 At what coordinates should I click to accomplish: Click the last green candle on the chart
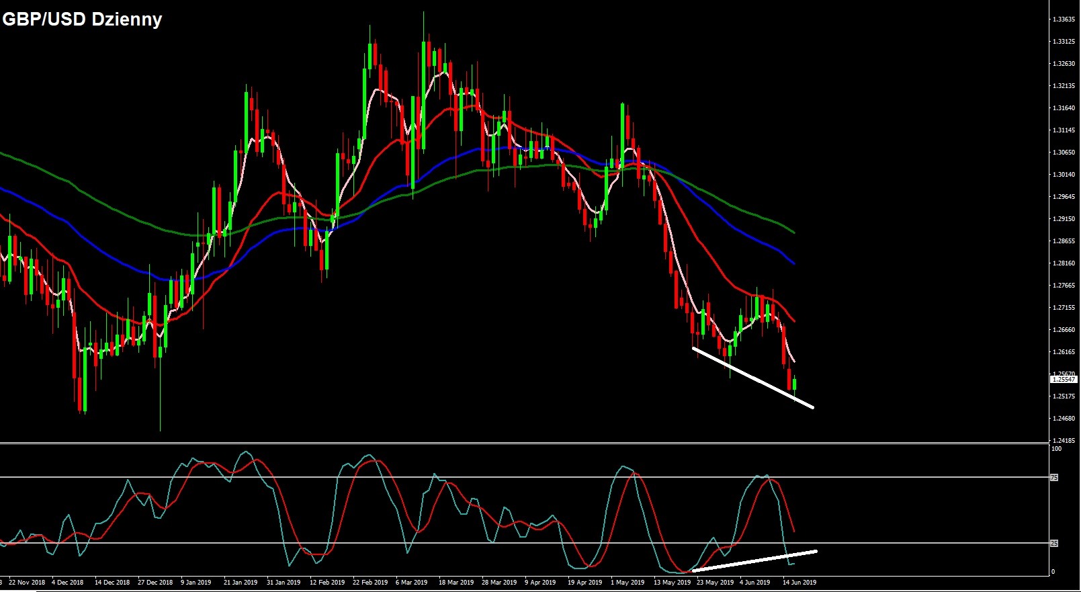coord(795,384)
